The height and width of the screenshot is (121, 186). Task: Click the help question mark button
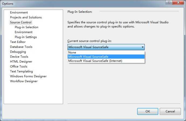click(169, 2)
